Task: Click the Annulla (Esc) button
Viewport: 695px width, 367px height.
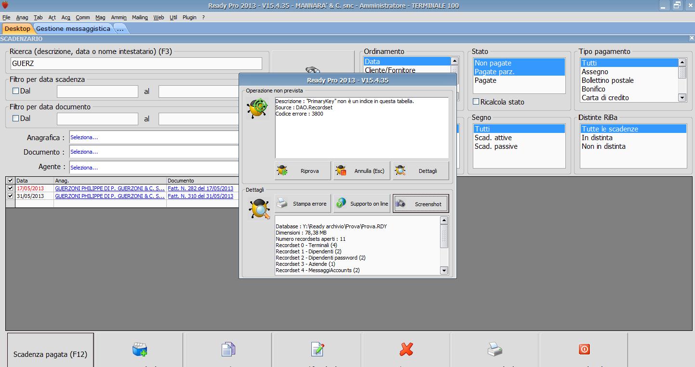Action: coord(362,170)
